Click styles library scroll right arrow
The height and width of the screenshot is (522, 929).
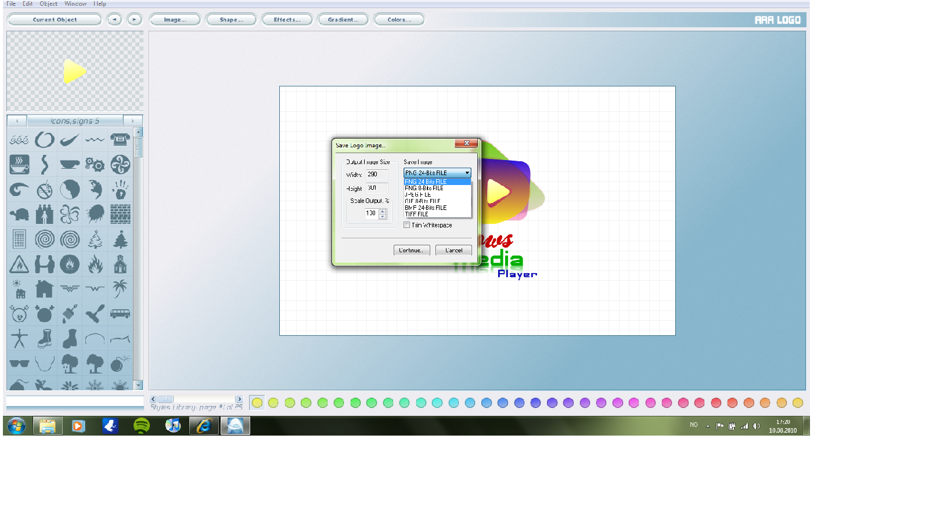pos(239,399)
